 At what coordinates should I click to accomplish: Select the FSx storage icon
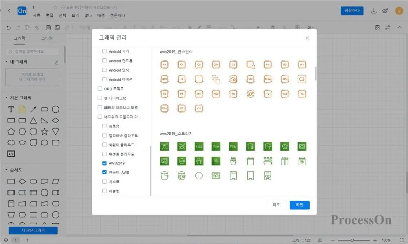point(199,146)
